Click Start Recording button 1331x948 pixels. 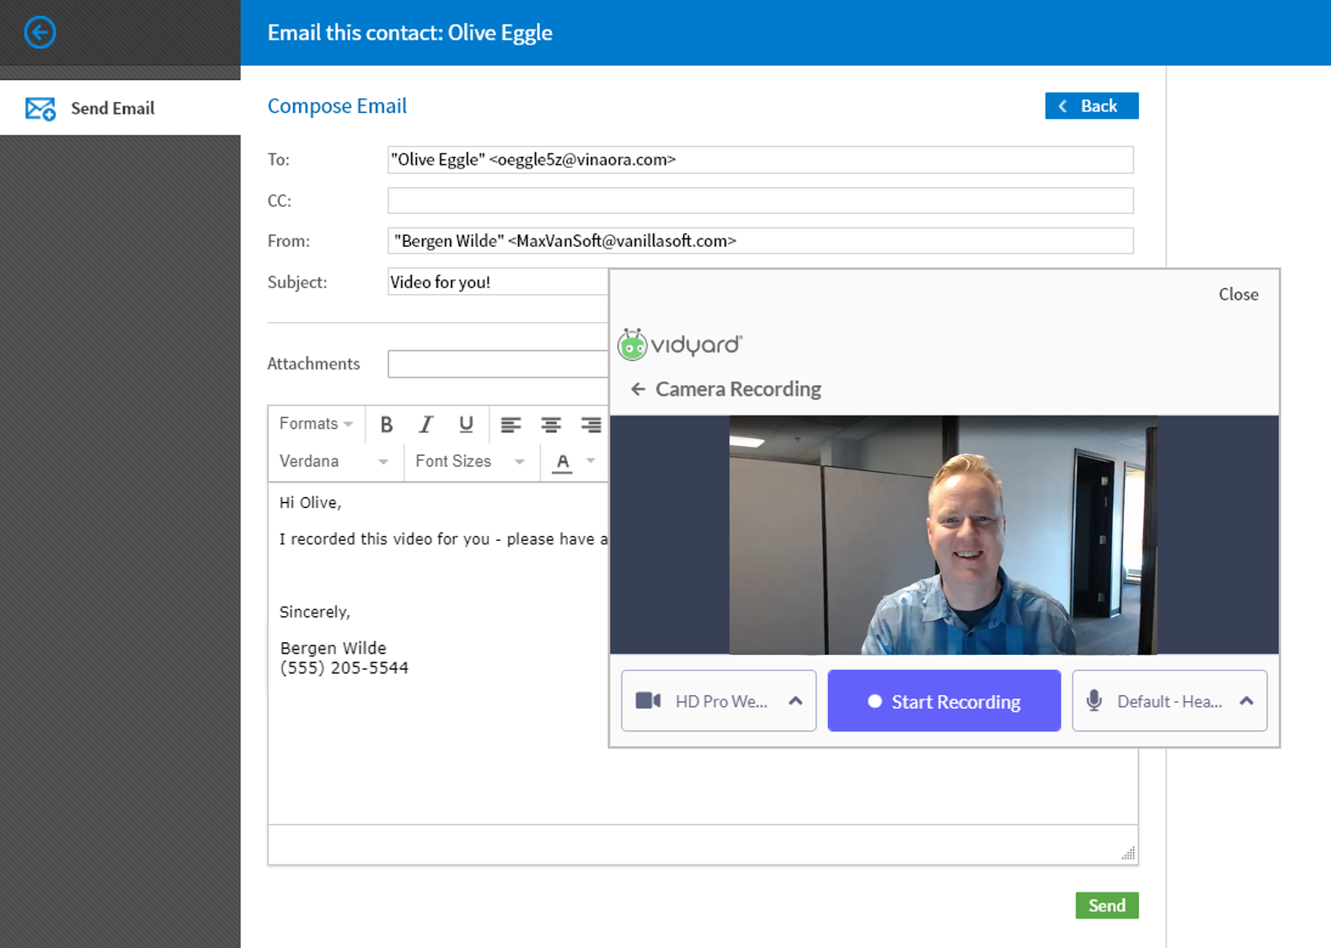pyautogui.click(x=943, y=701)
